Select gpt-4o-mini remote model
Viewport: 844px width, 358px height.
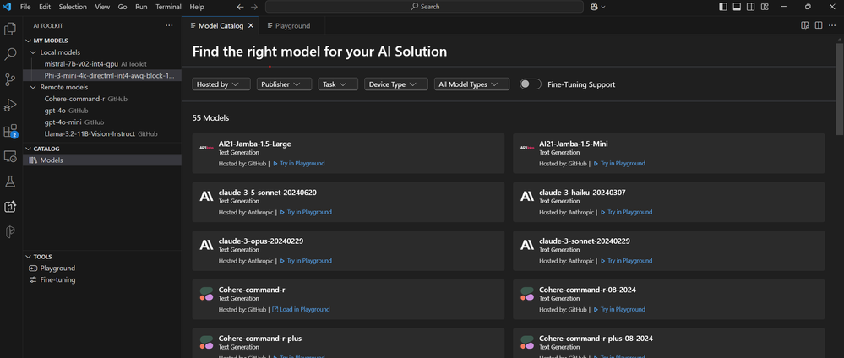(102, 122)
